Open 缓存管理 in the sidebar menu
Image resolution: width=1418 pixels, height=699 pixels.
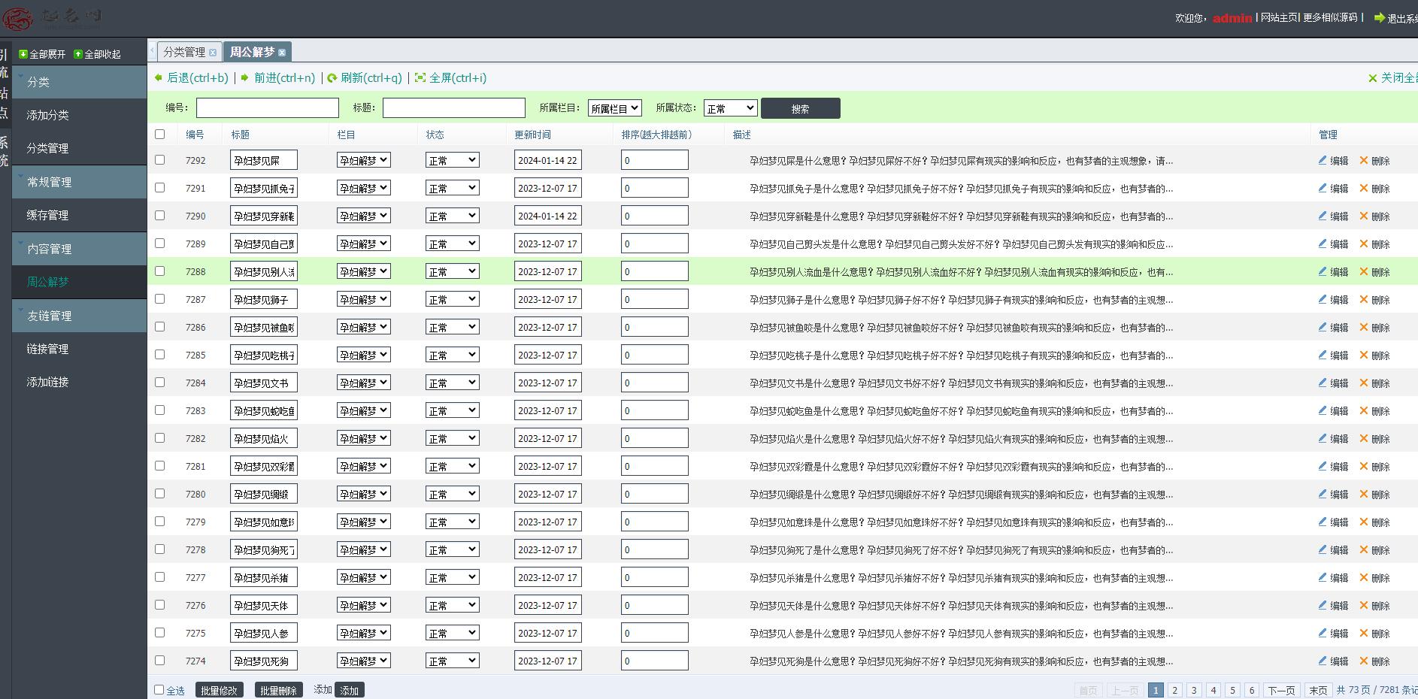point(47,215)
